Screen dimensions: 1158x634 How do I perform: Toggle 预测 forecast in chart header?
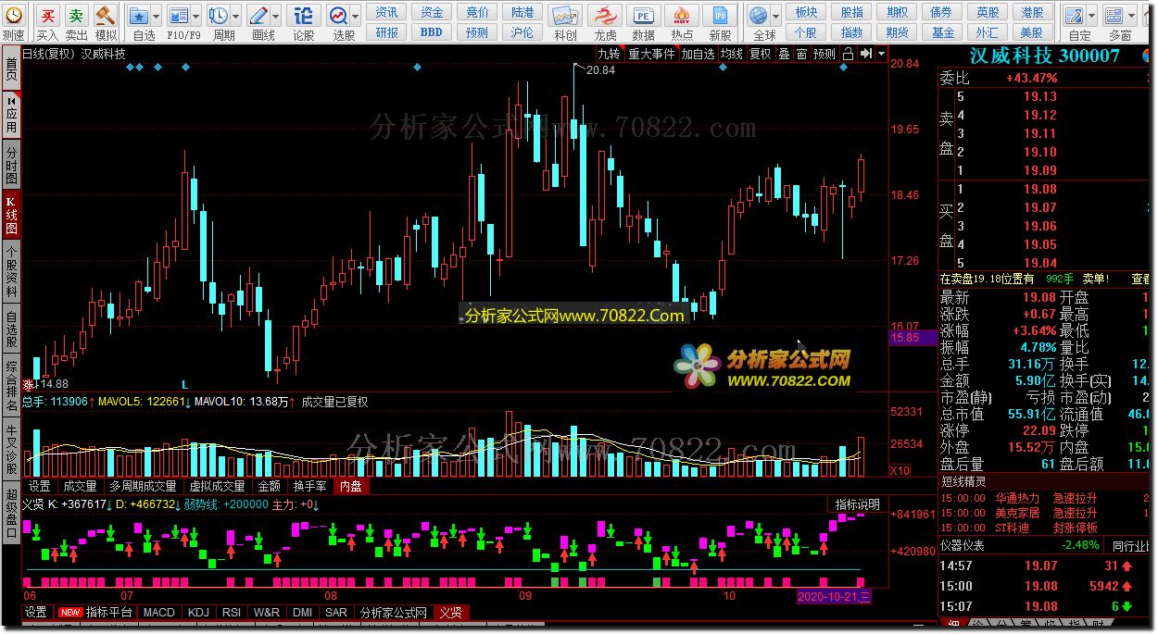[x=824, y=54]
